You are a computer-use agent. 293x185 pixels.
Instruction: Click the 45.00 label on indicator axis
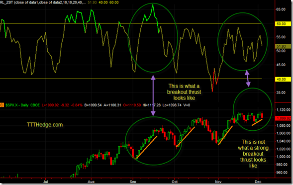click(x=281, y=65)
